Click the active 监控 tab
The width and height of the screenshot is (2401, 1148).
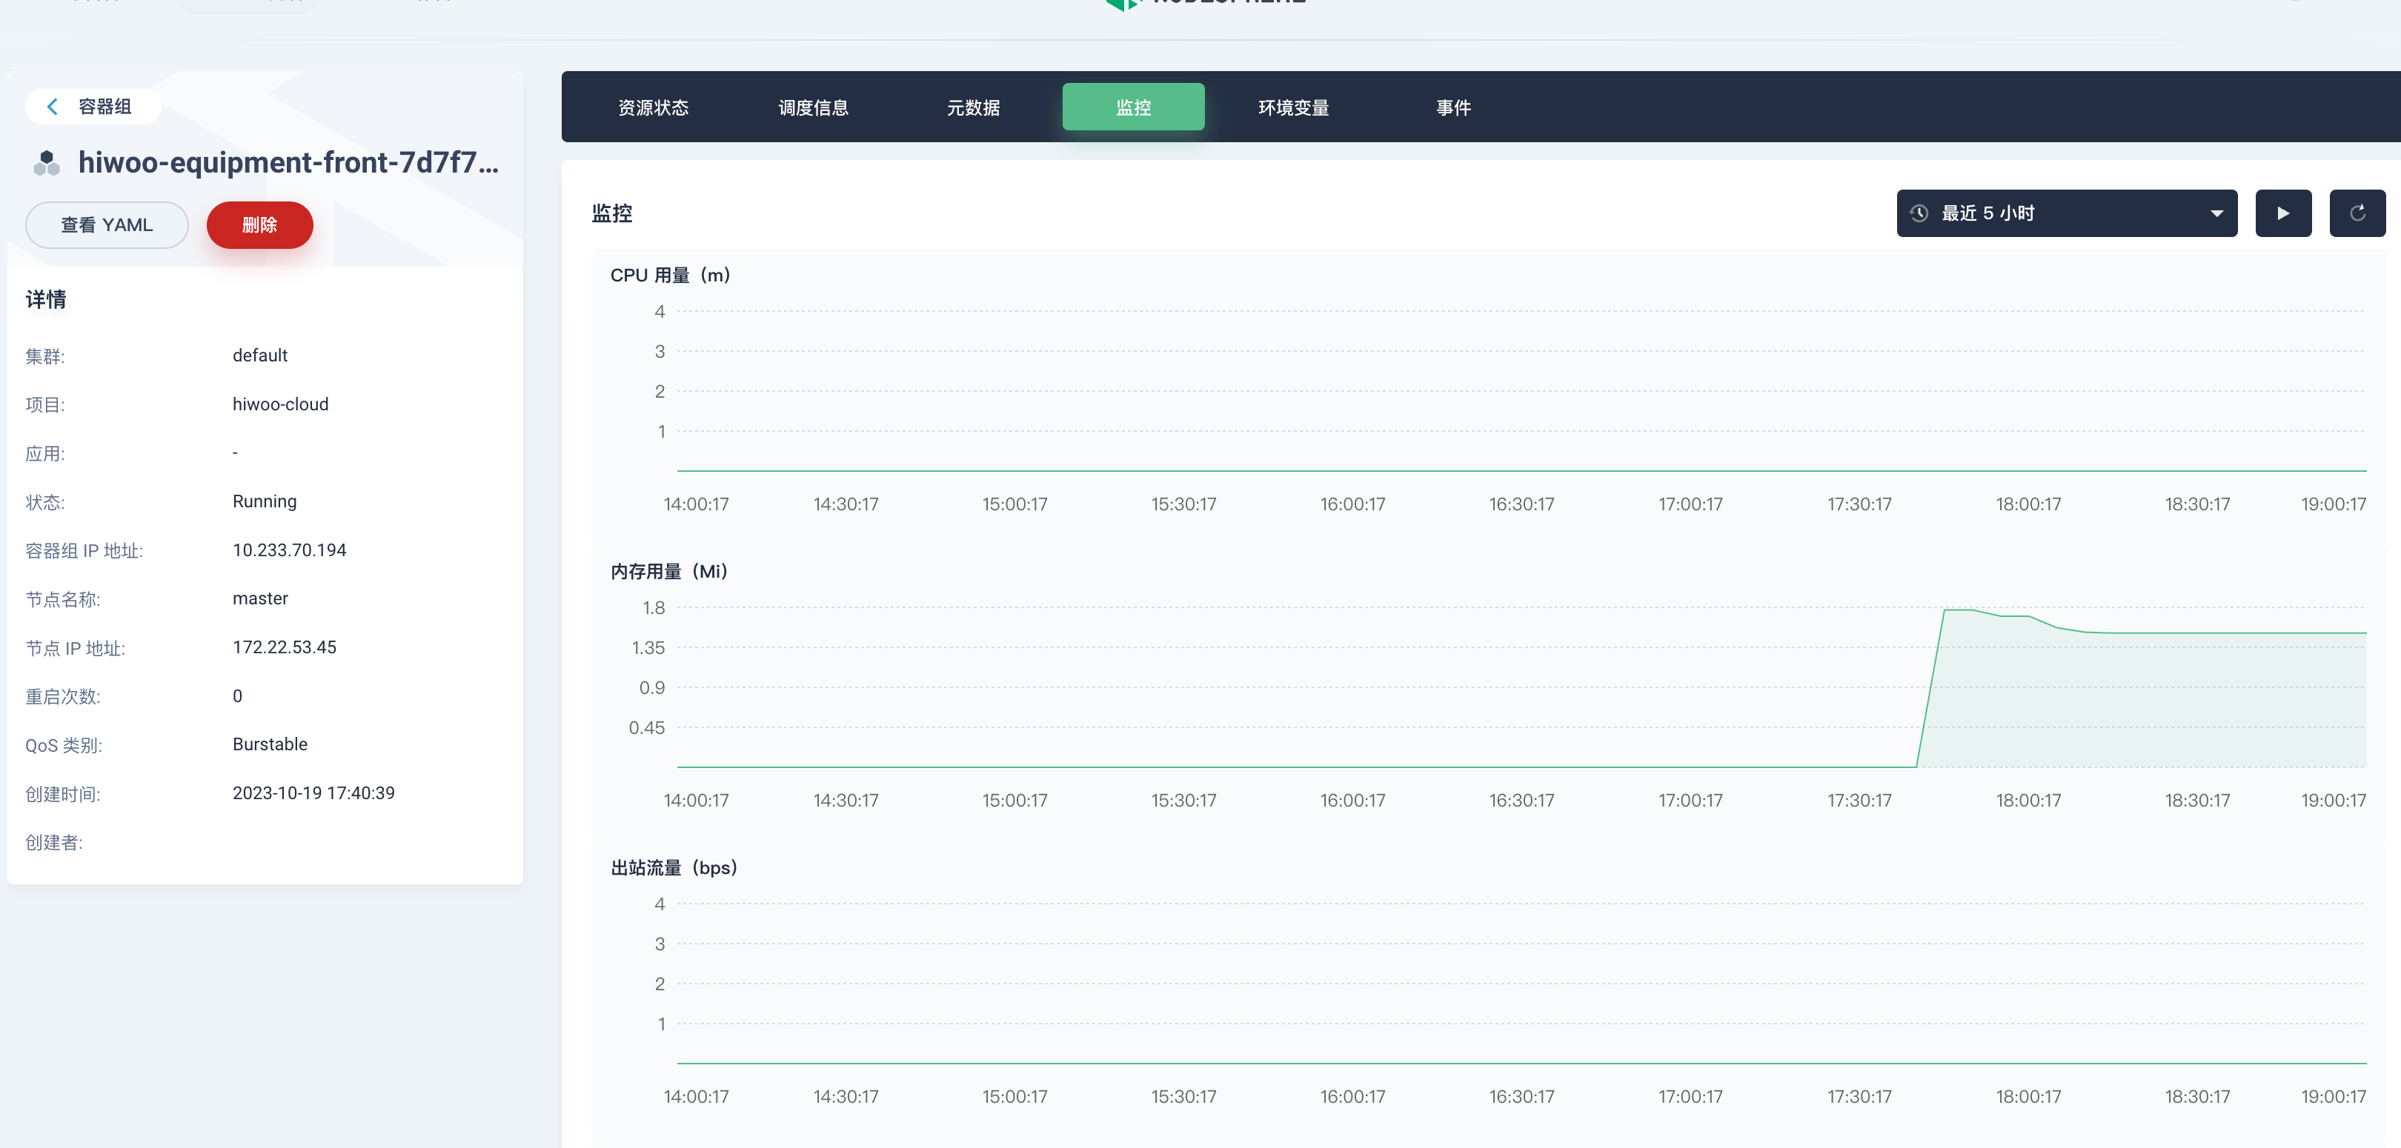tap(1132, 108)
